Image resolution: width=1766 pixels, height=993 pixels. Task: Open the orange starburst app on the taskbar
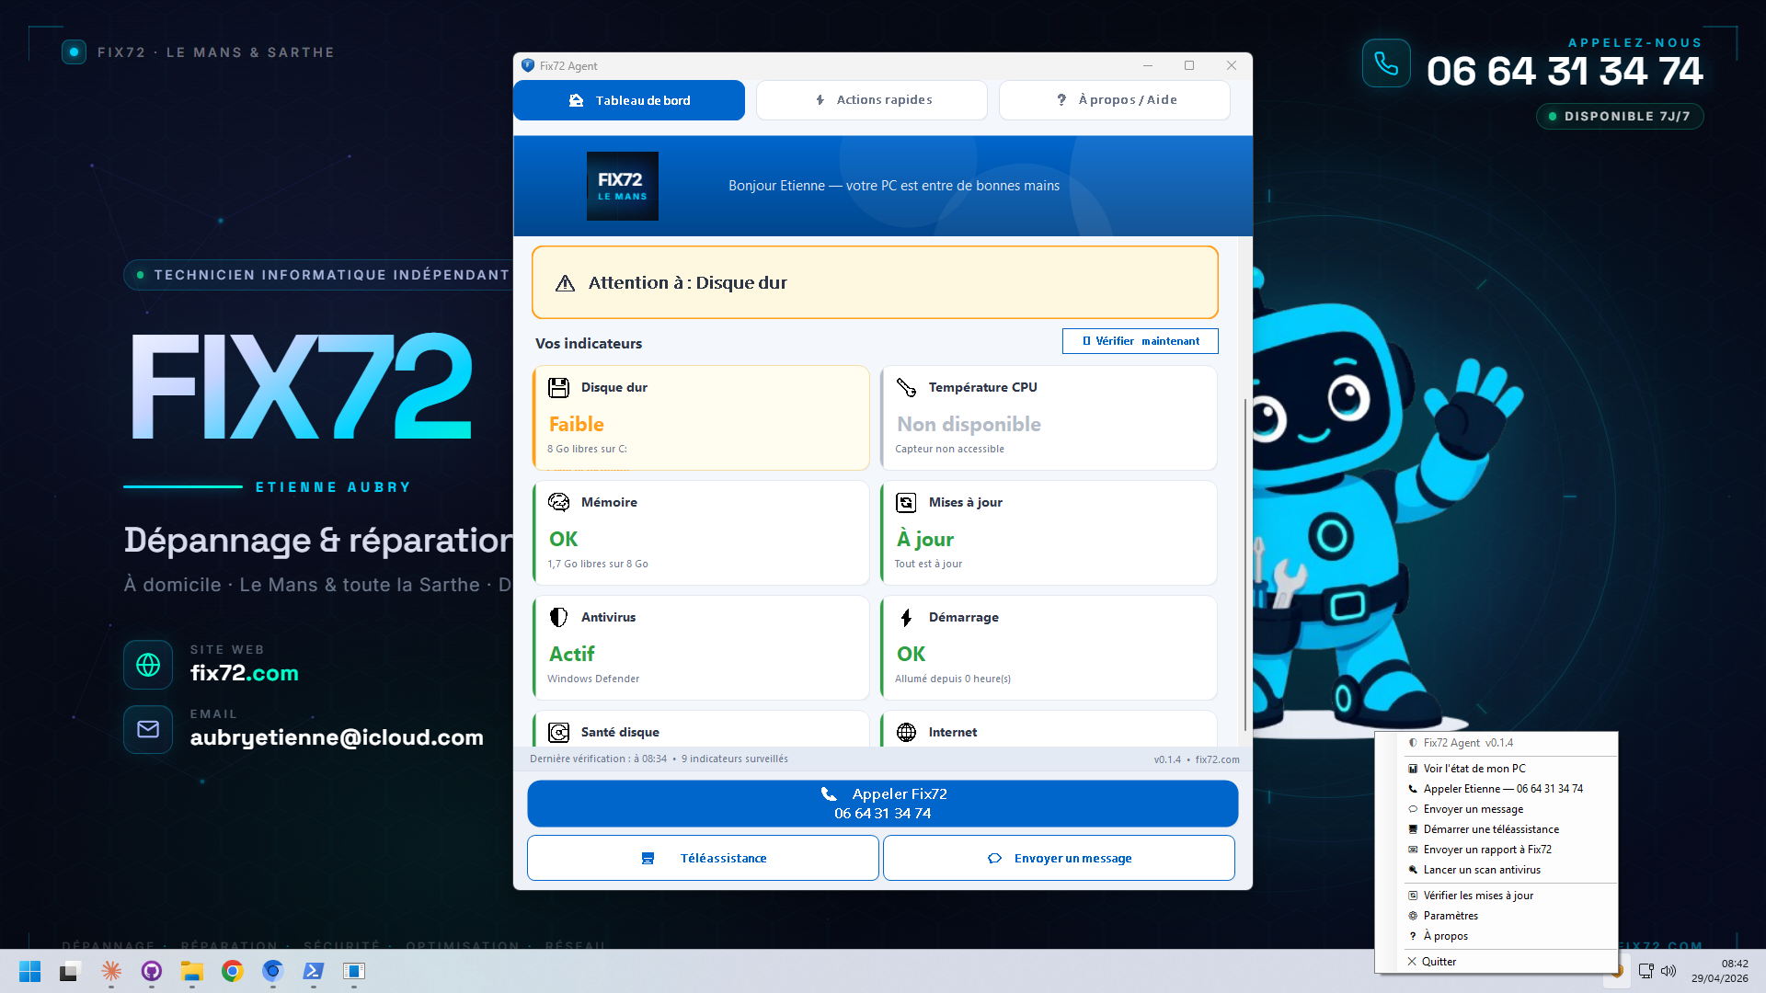(x=111, y=971)
